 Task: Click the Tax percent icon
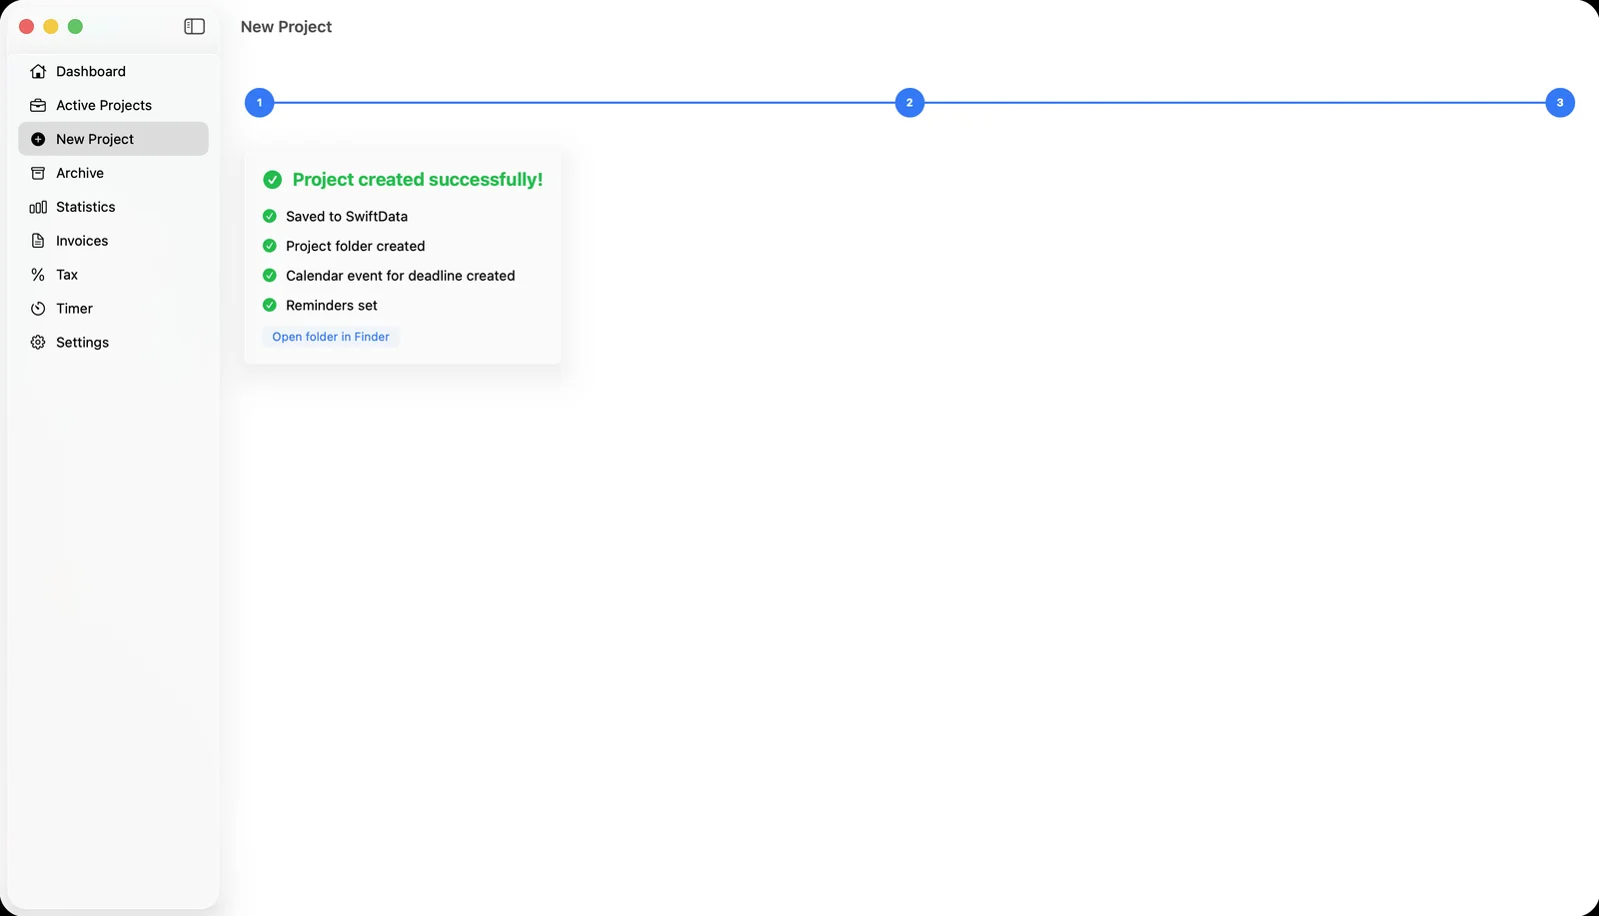click(x=38, y=275)
